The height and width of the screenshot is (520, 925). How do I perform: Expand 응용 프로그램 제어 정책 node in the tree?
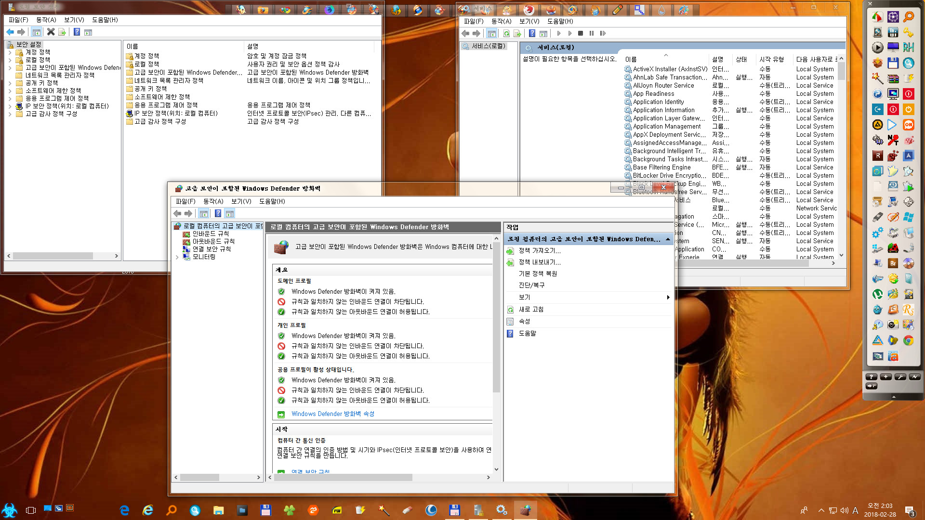point(10,98)
